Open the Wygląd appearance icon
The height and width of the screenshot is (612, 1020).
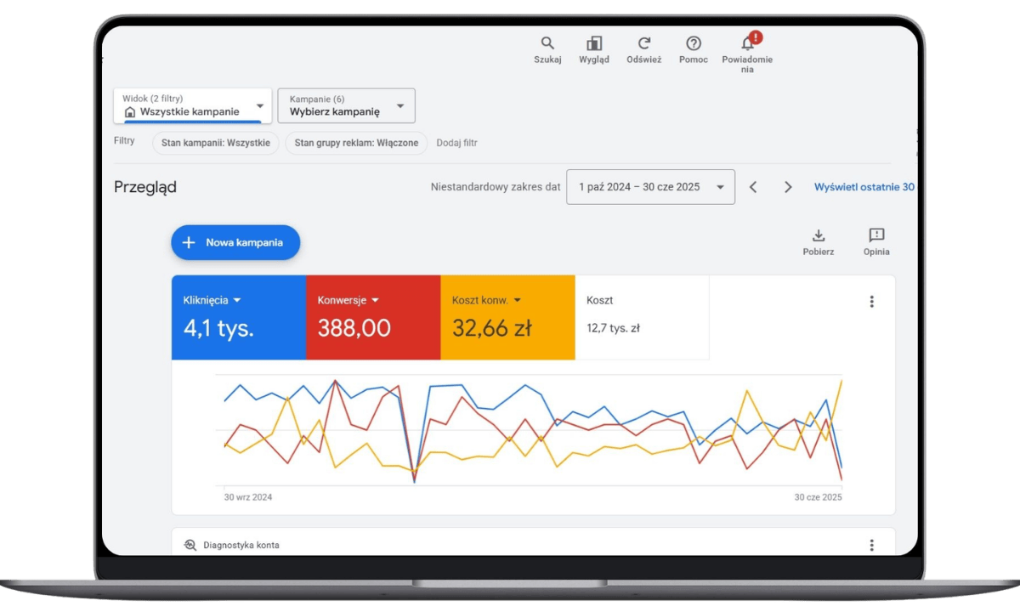(594, 43)
